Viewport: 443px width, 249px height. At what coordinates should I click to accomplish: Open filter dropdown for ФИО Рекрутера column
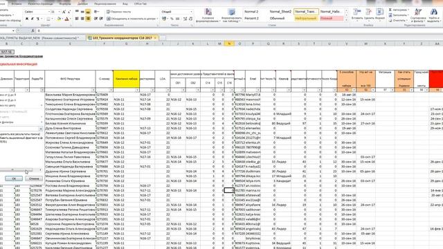pos(93,90)
